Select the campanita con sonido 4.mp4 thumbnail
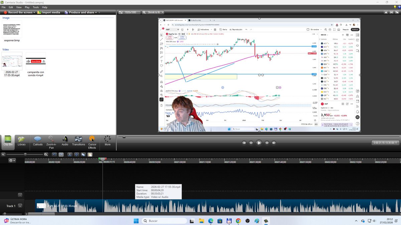Screen dimensions: 401x225 point(35,61)
